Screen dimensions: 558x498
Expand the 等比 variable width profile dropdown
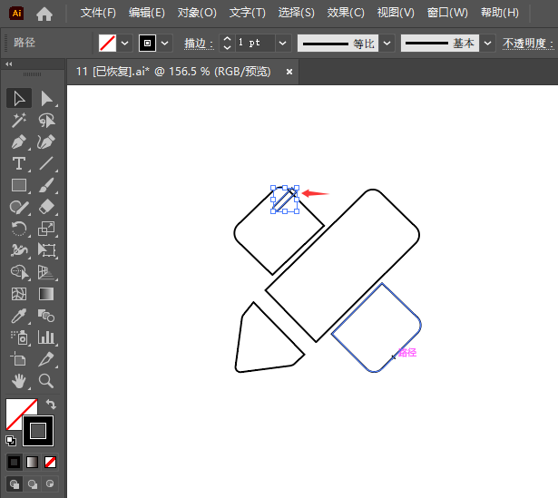(x=387, y=43)
